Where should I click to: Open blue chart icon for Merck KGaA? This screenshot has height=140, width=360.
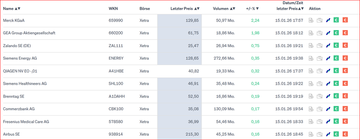[x=328, y=20]
